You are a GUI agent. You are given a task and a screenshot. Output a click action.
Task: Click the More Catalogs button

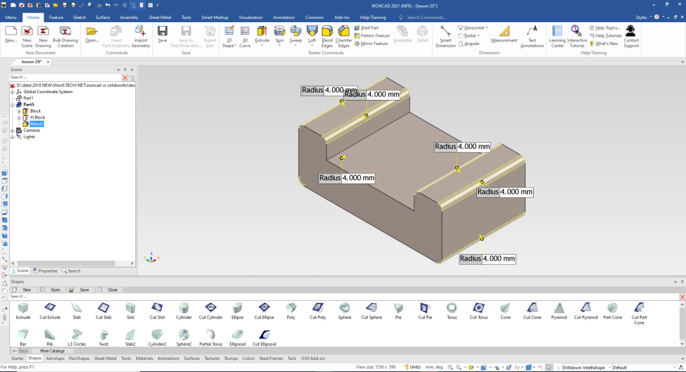(52, 351)
